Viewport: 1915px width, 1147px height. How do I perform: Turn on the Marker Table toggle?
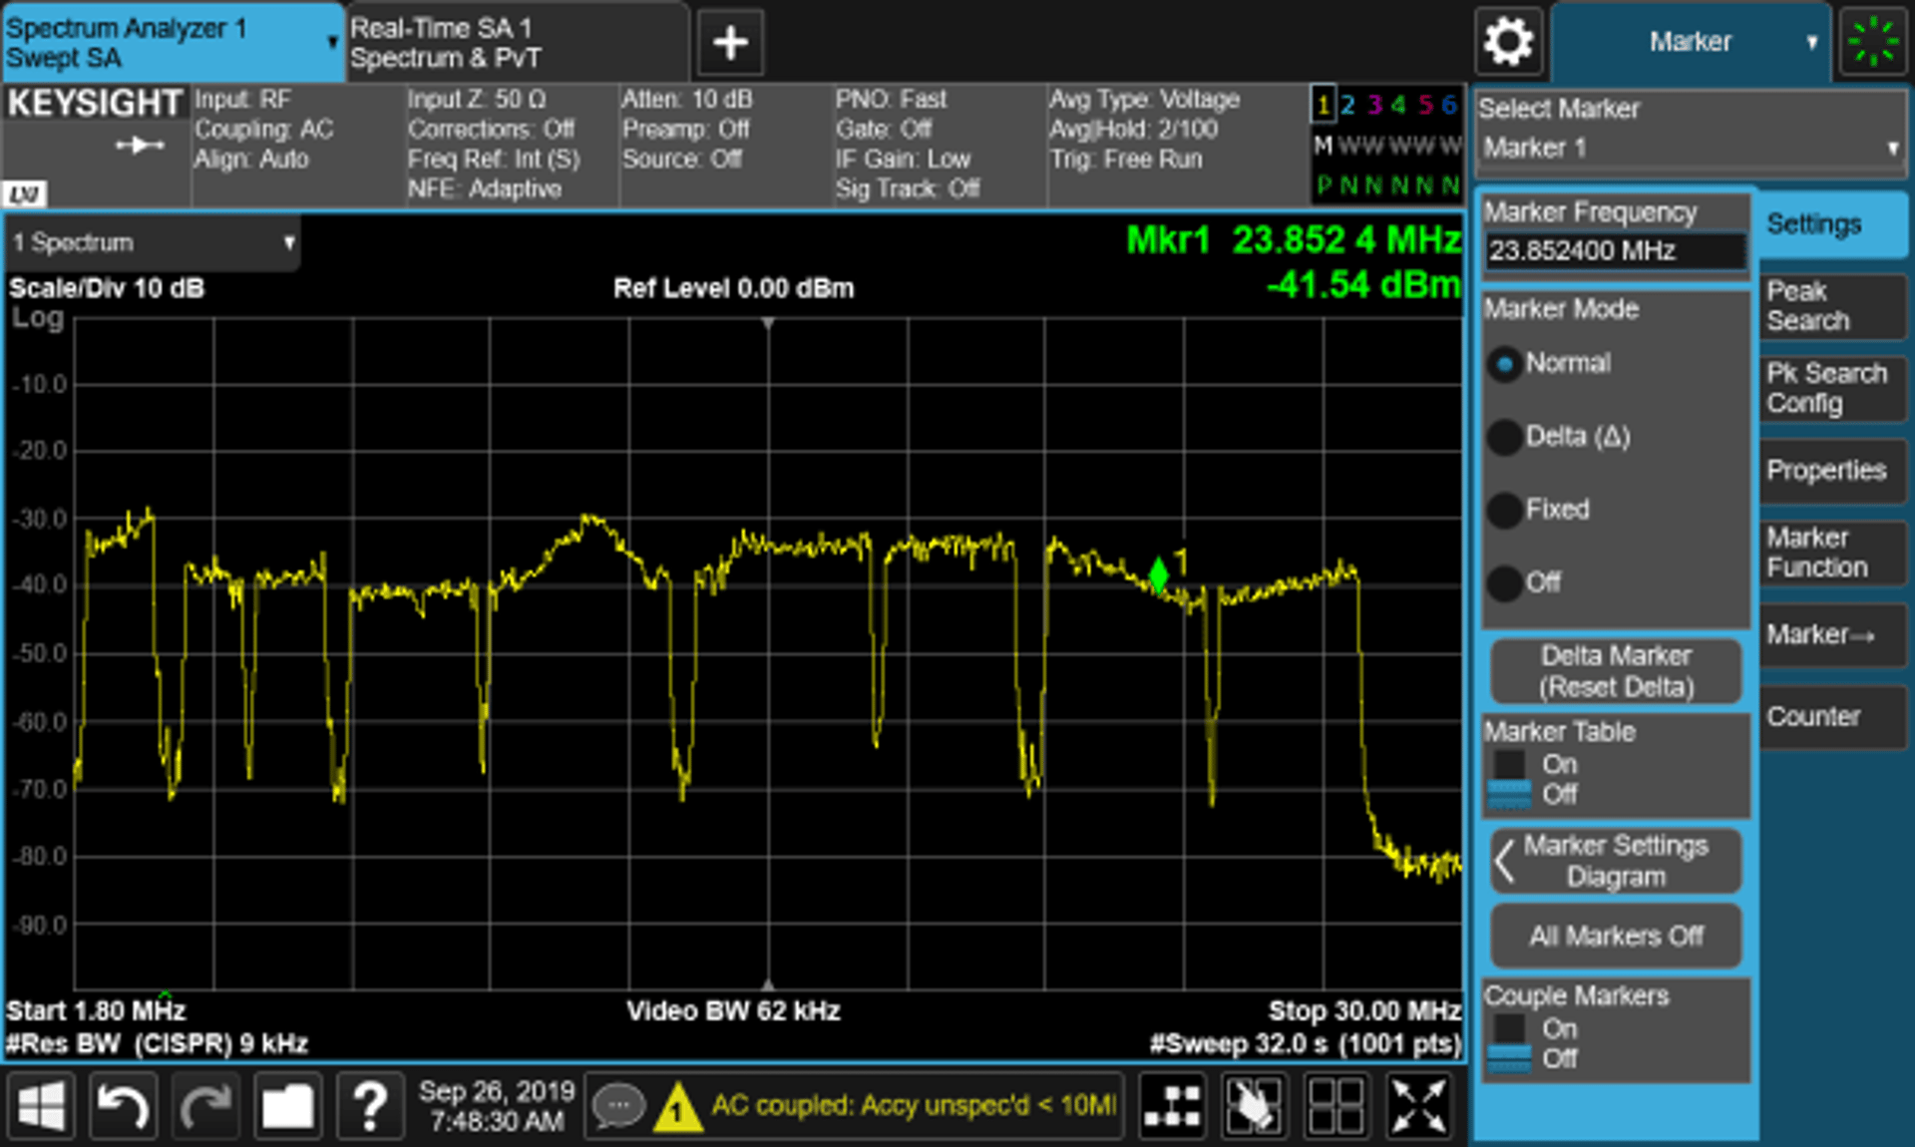[x=1510, y=765]
